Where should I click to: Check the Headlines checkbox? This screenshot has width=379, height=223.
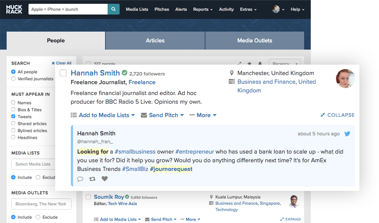click(13, 138)
